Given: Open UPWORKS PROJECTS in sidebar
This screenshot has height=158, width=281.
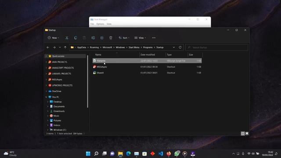Looking at the screenshot, I should (62, 86).
